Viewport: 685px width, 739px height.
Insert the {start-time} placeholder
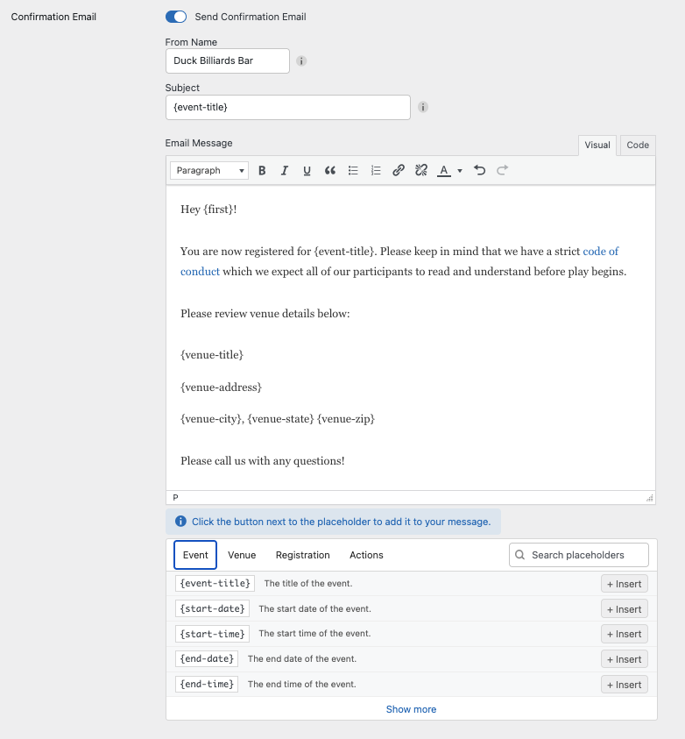click(x=625, y=634)
